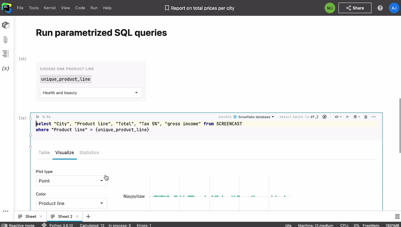Expand the Color Product line dropdown
The width and height of the screenshot is (401, 227).
[x=71, y=203]
